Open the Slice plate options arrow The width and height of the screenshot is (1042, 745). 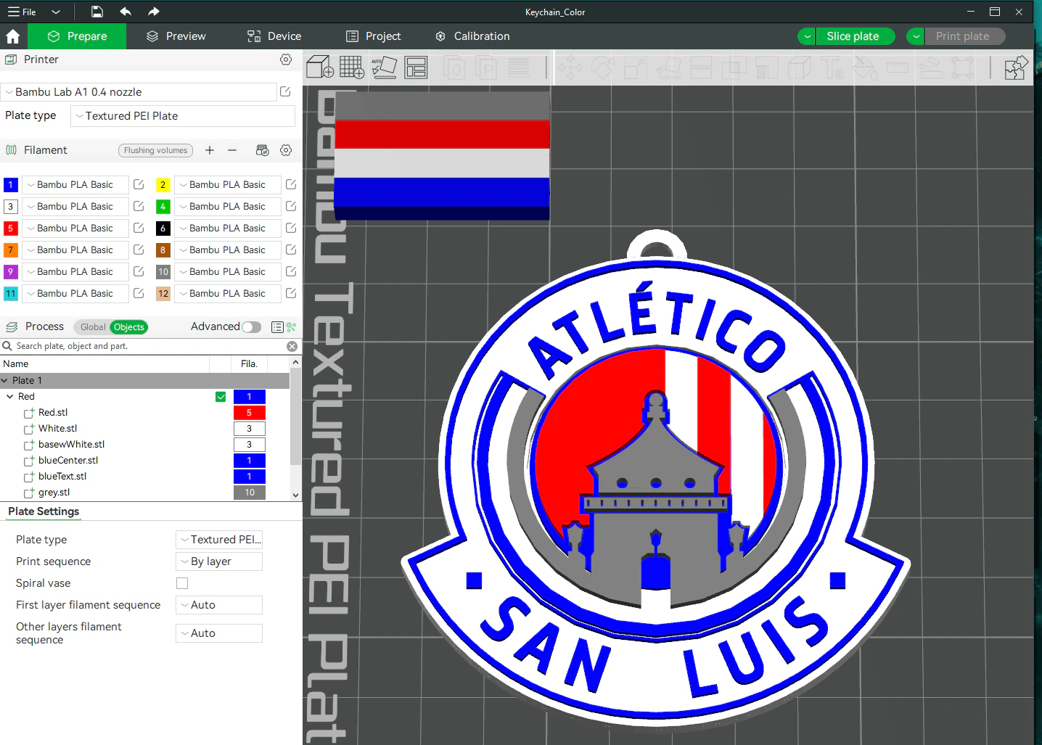click(807, 36)
